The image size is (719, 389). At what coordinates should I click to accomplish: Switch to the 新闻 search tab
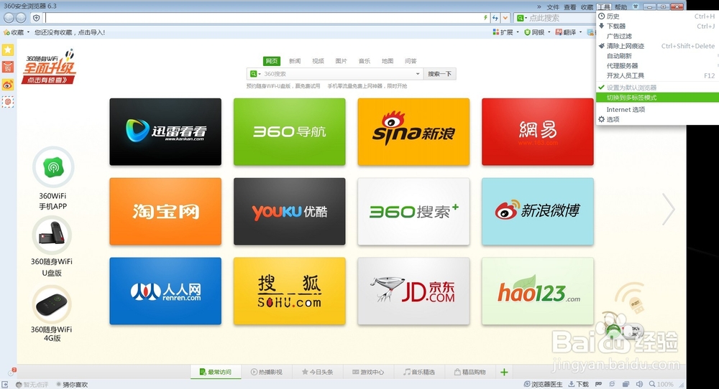point(295,61)
